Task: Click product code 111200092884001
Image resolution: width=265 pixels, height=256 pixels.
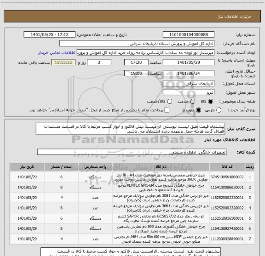Action: (227, 239)
